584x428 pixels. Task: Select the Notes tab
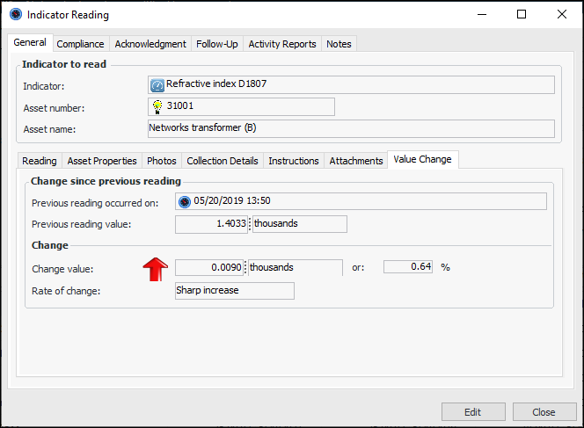click(339, 44)
